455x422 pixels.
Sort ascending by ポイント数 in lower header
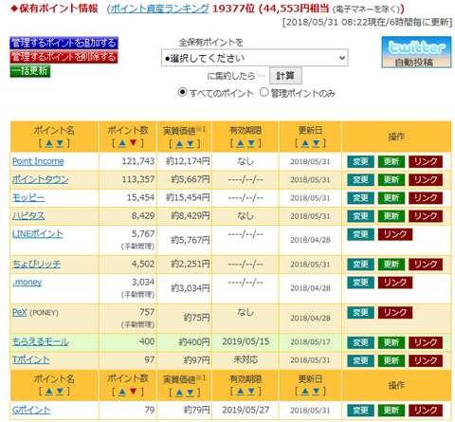[x=122, y=392]
